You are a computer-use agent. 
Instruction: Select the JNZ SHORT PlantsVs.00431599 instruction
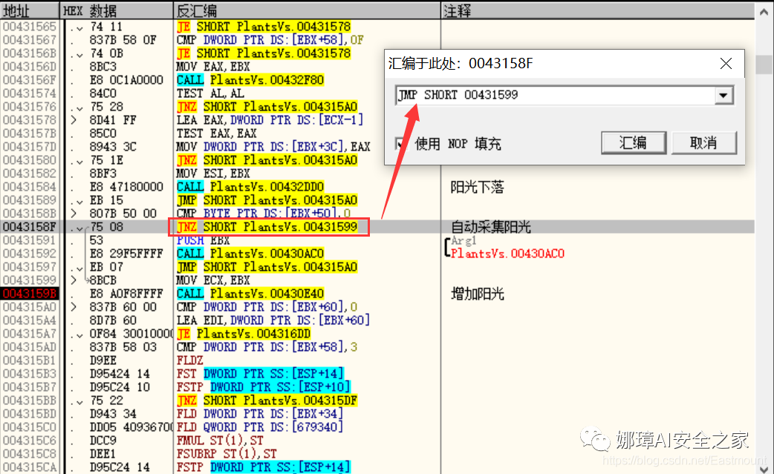click(267, 227)
